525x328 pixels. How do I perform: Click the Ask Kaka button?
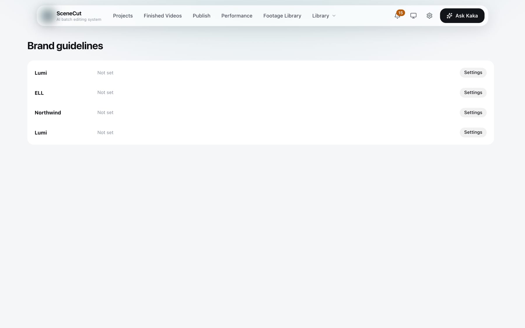coord(462,16)
